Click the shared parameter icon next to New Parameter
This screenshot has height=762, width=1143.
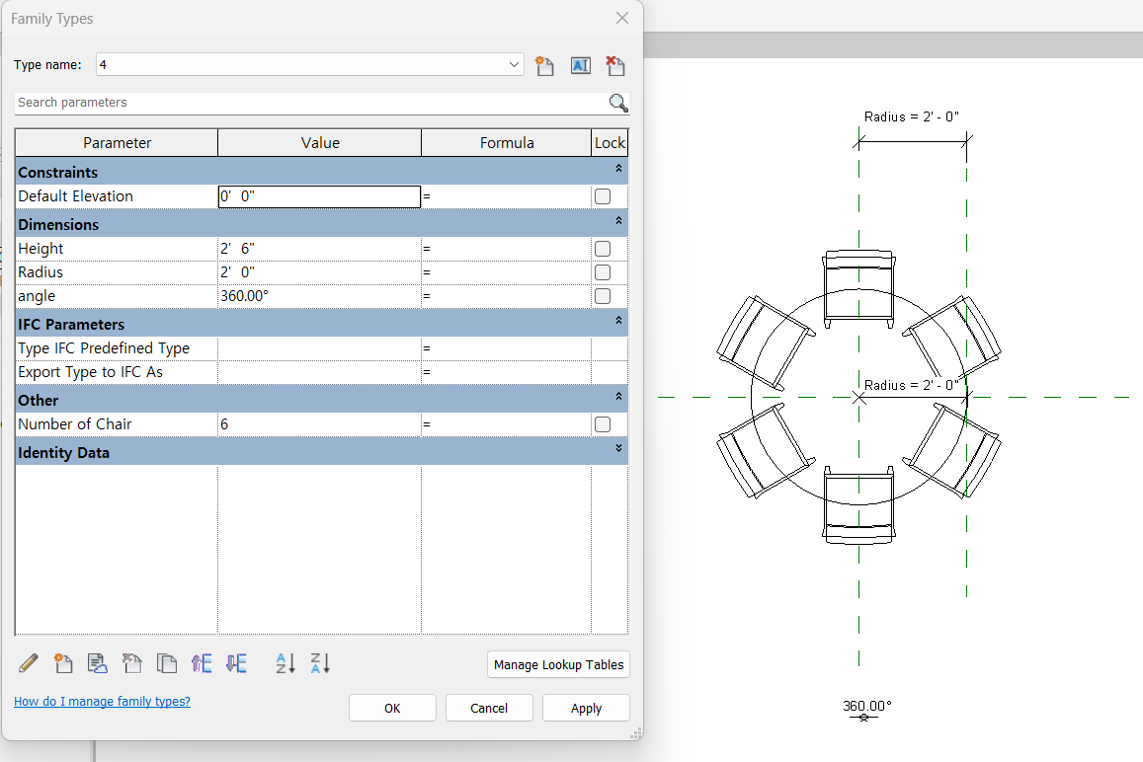(98, 663)
